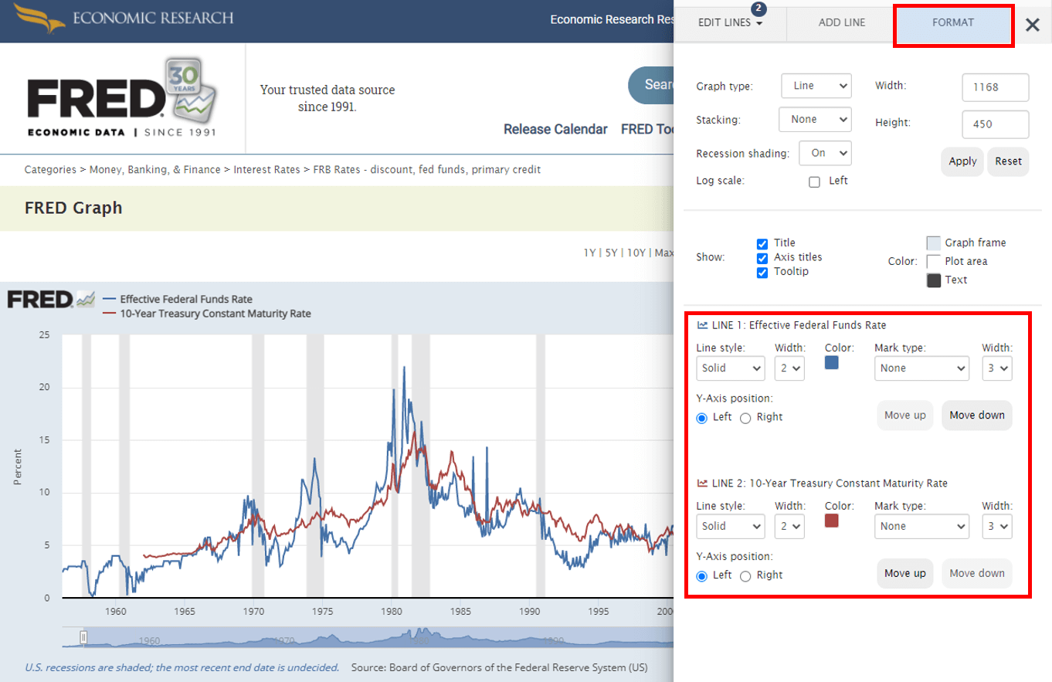Toggle the Title checkbox

click(x=762, y=243)
